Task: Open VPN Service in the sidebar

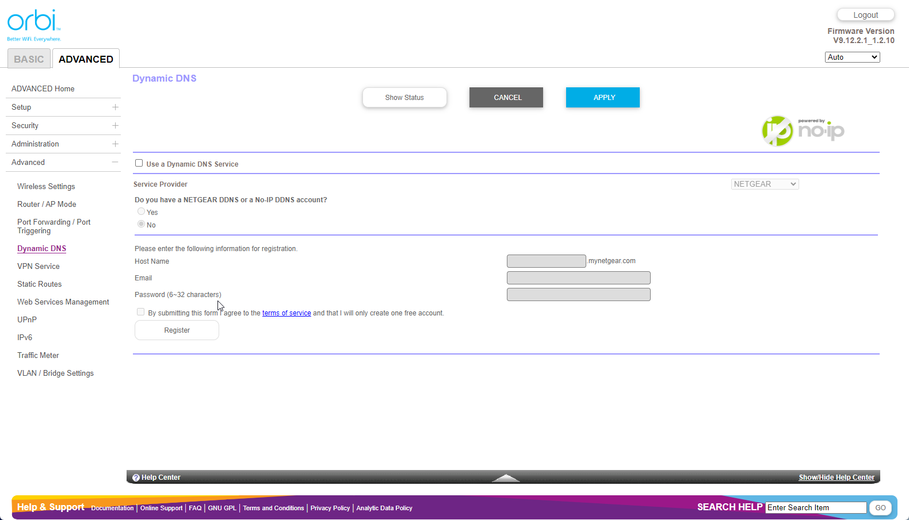Action: pos(39,267)
